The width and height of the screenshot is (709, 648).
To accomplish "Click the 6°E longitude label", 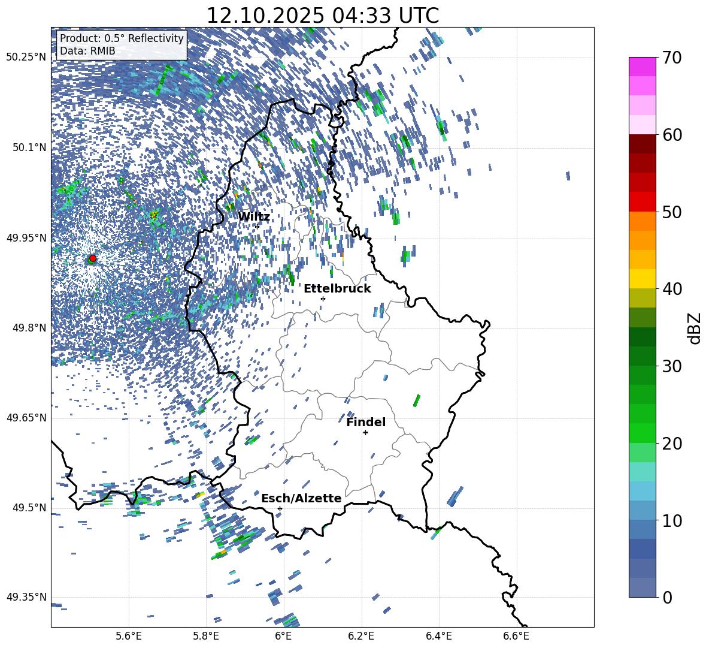I will (283, 636).
